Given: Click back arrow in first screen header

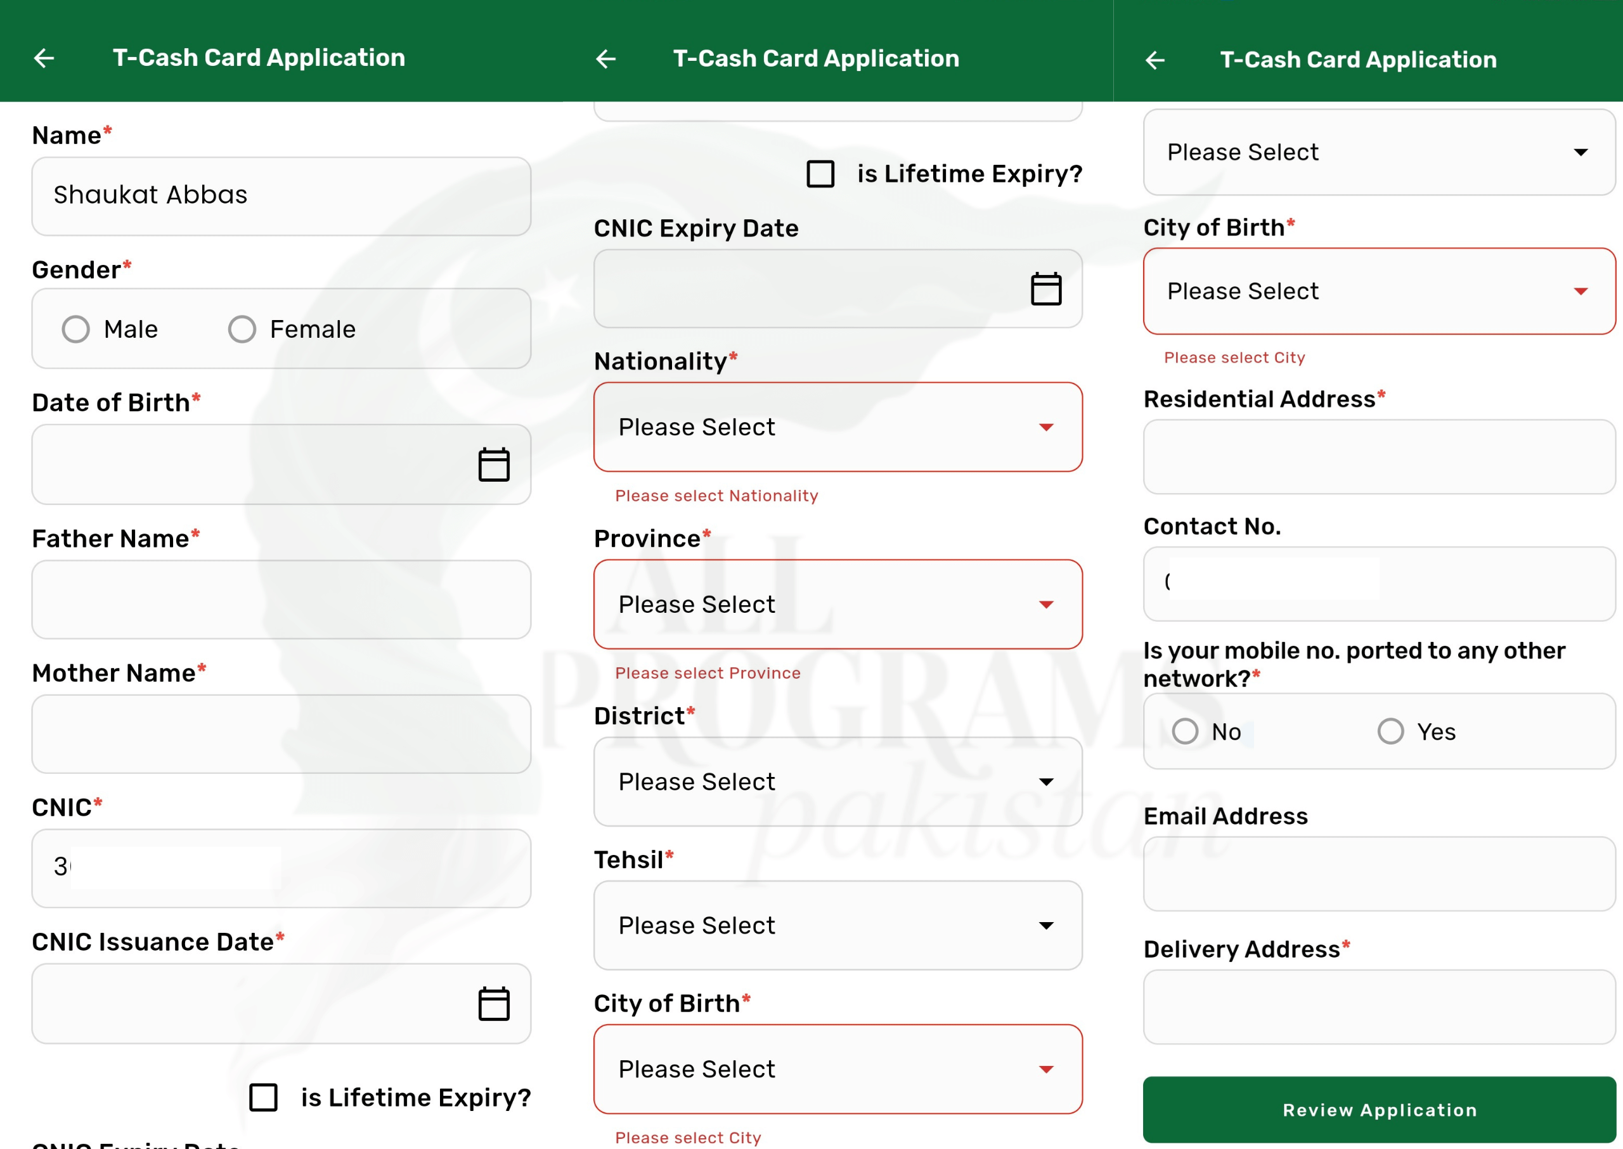Looking at the screenshot, I should (x=44, y=58).
